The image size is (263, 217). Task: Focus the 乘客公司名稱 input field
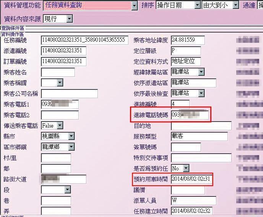[x=69, y=94]
